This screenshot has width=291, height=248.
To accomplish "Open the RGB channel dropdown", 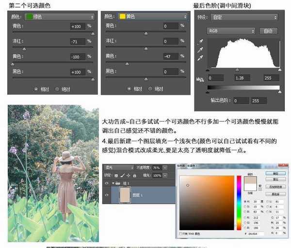I will (x=230, y=30).
